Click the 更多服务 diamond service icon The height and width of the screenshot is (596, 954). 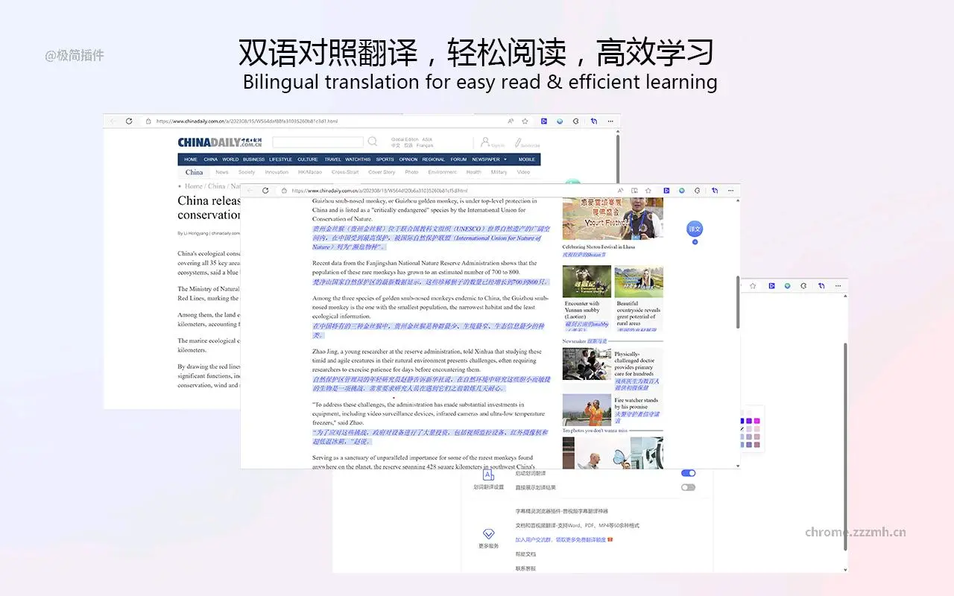[x=488, y=535]
